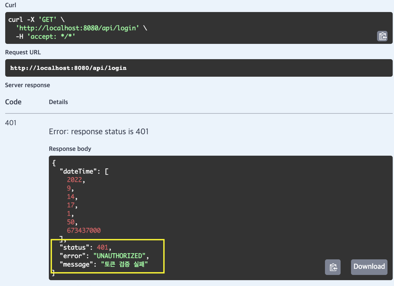Click the 401 response code cell
This screenshot has height=286, width=394.
pos(11,123)
